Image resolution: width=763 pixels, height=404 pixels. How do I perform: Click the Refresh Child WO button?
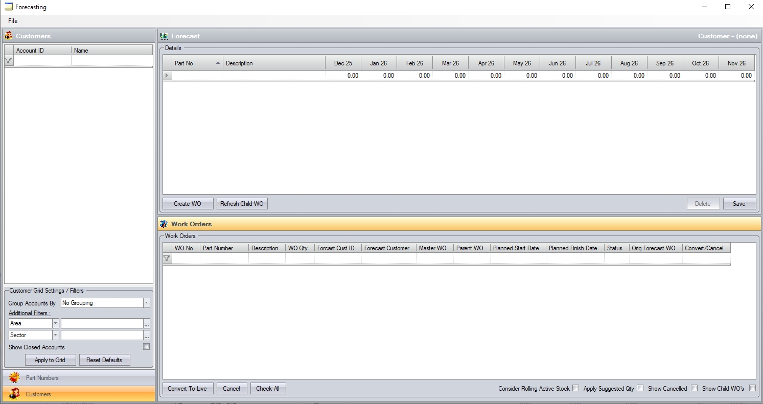pyautogui.click(x=242, y=204)
